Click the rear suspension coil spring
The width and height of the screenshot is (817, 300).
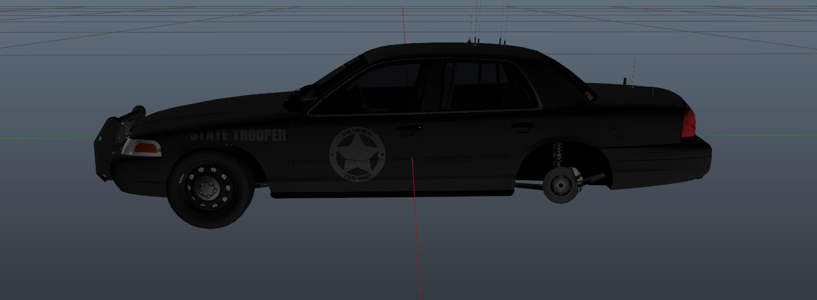(x=559, y=153)
